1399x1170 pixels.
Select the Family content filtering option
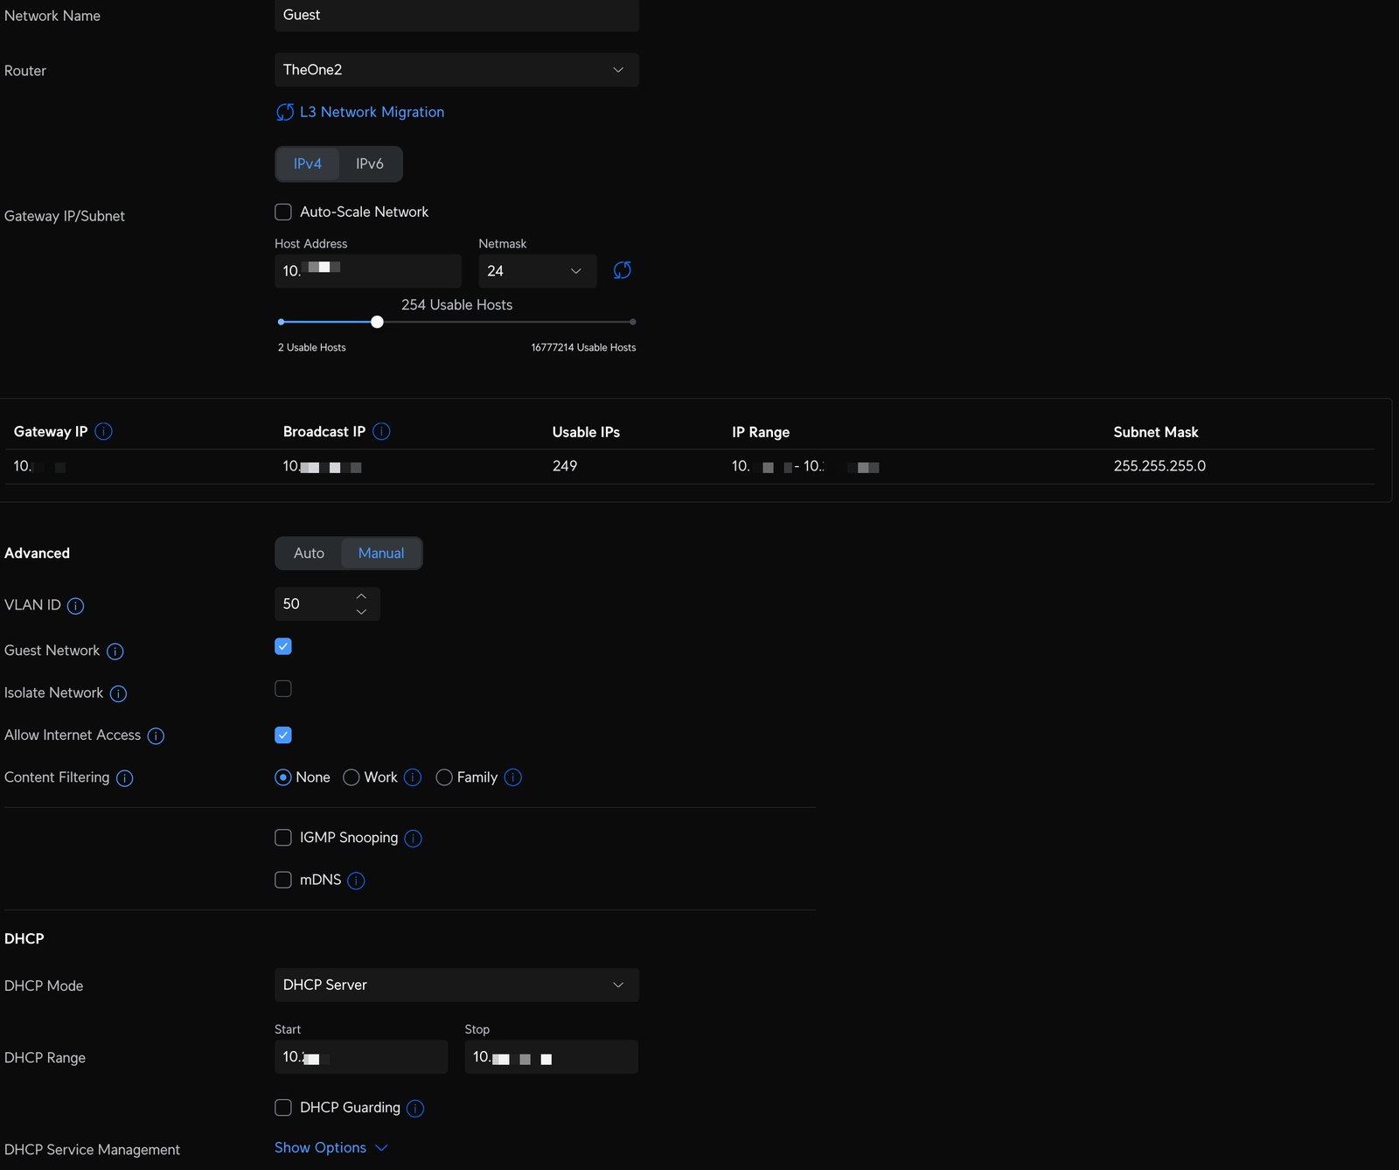pos(444,777)
